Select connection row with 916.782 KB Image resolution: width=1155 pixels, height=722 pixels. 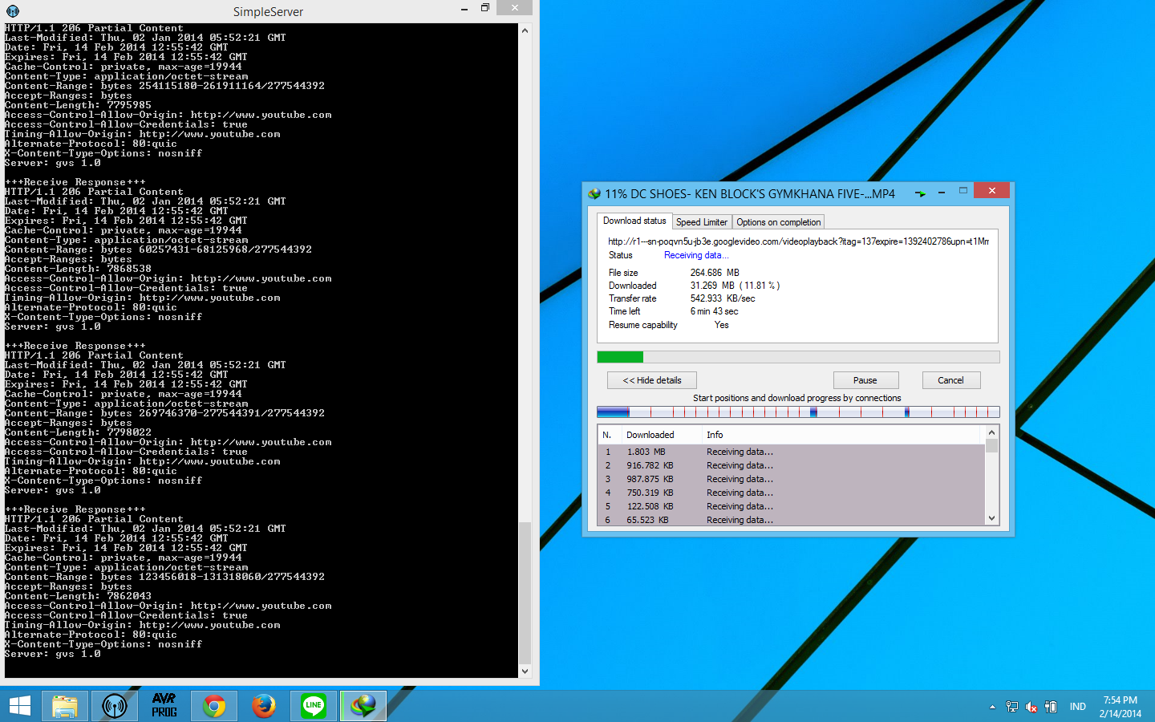(x=792, y=465)
